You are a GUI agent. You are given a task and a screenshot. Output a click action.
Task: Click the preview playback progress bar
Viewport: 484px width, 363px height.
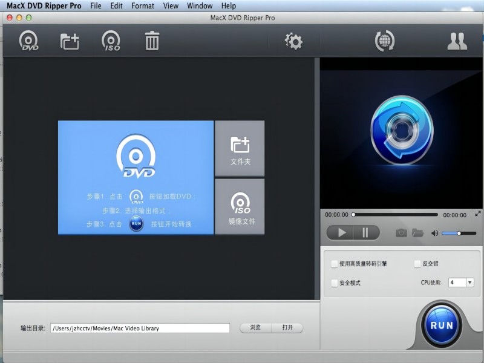tap(396, 215)
